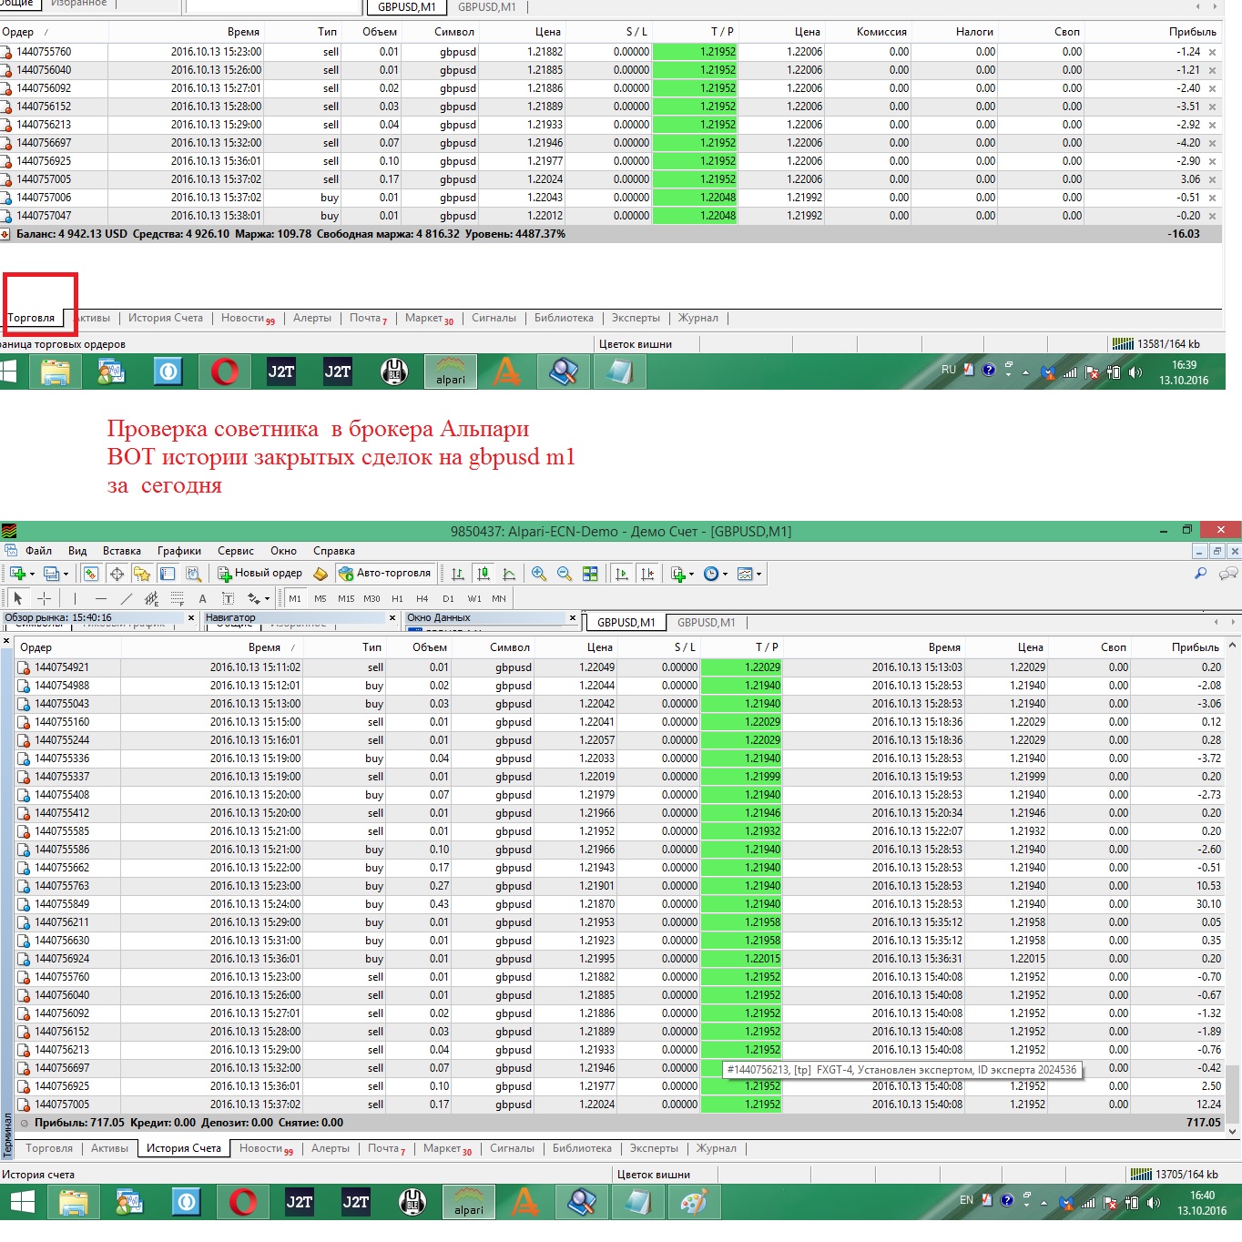1242x1242 pixels.
Task: Open Windows Start in the lower taskbar
Action: 22,1202
